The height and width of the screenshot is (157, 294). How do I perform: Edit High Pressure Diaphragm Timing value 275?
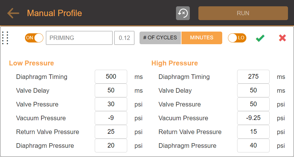click(253, 77)
